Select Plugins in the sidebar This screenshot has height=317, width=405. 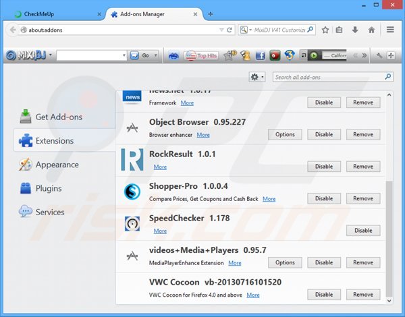(x=49, y=188)
